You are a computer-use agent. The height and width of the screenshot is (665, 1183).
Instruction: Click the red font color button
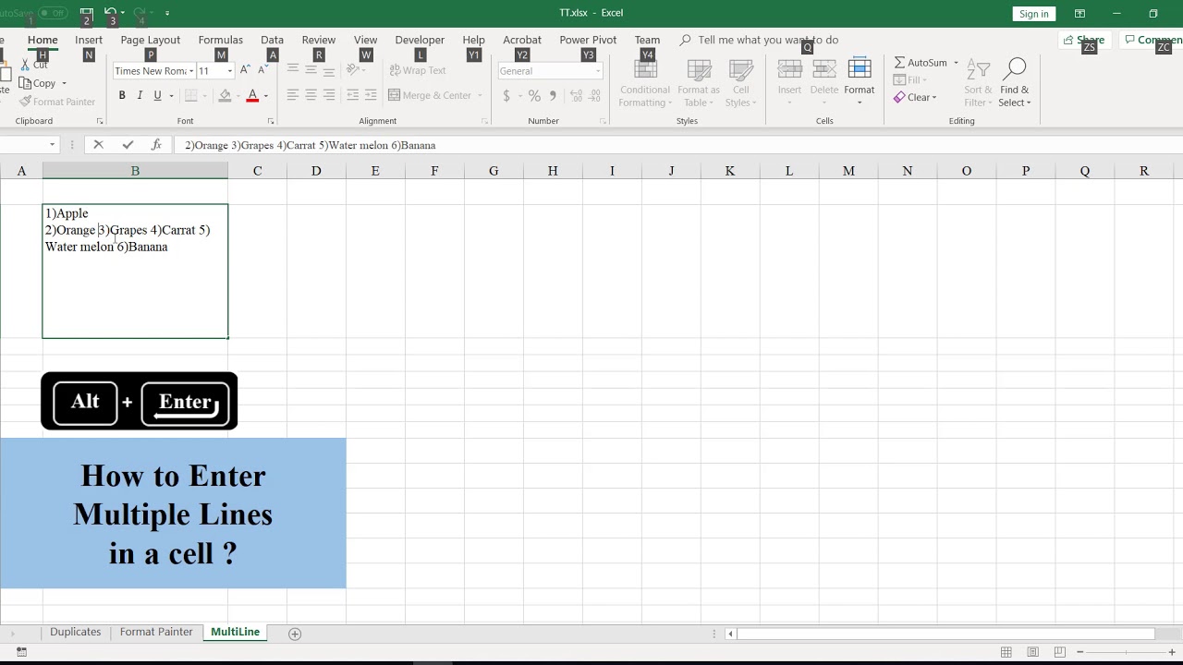pyautogui.click(x=252, y=95)
